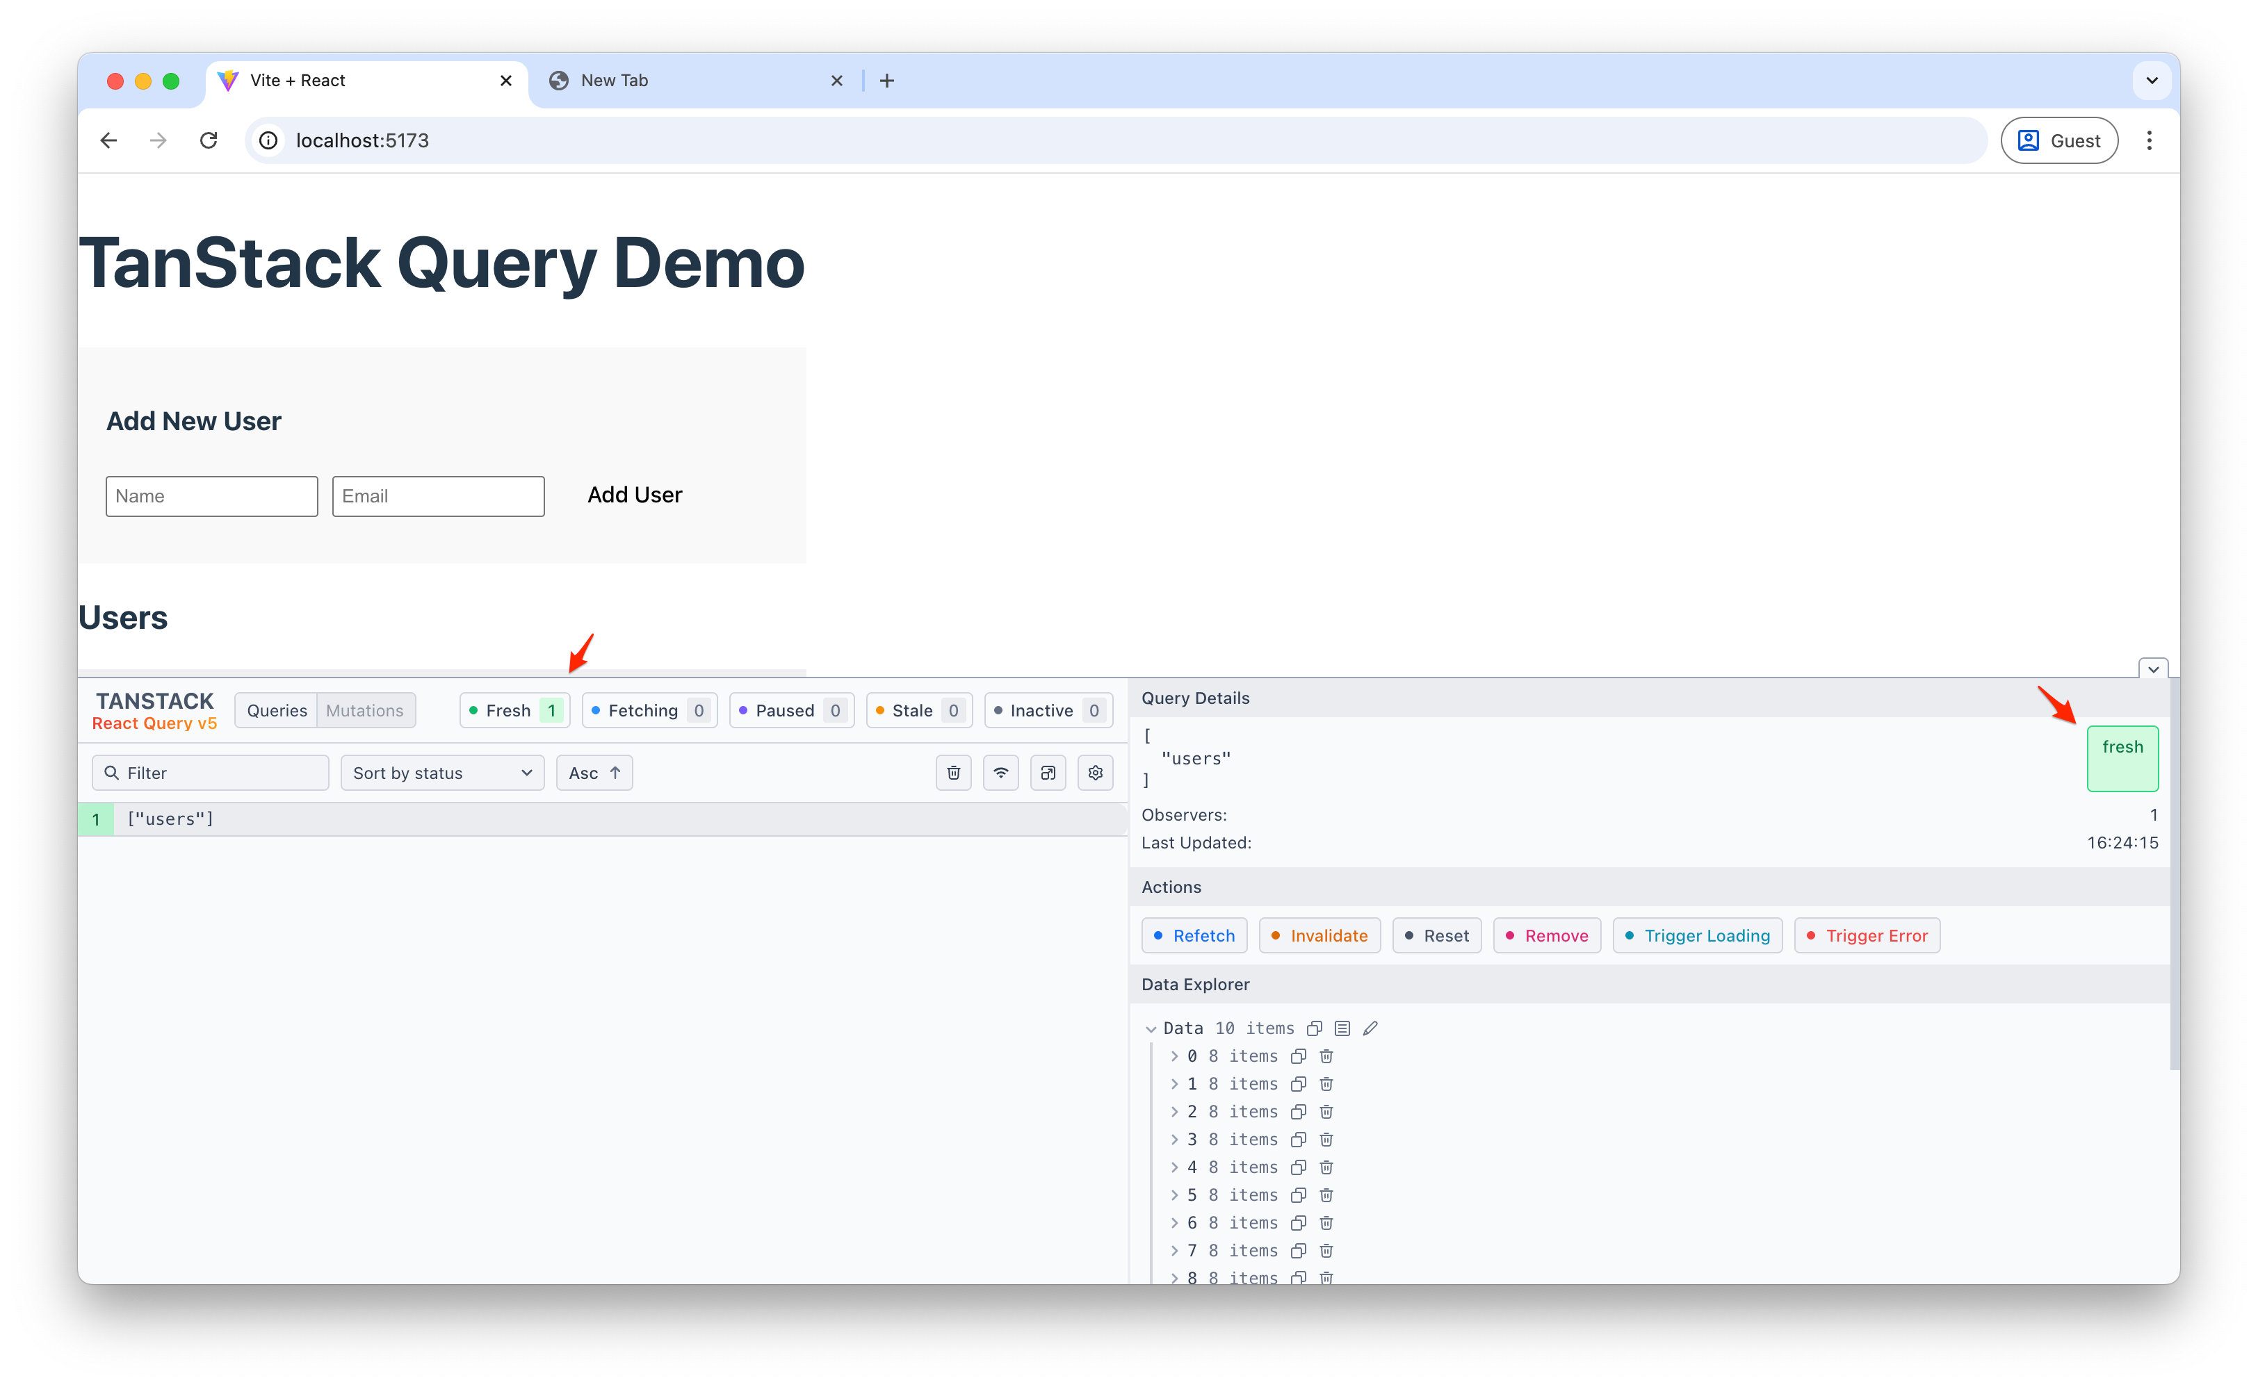Toggle the Stale status filter
Screen dimensions: 2258x1387
tap(918, 710)
